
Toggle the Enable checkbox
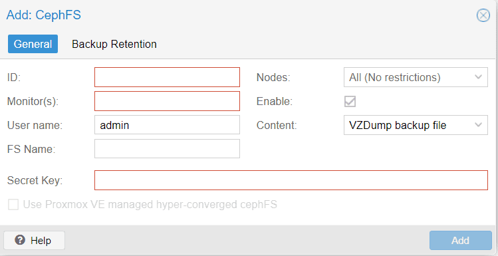(x=350, y=101)
